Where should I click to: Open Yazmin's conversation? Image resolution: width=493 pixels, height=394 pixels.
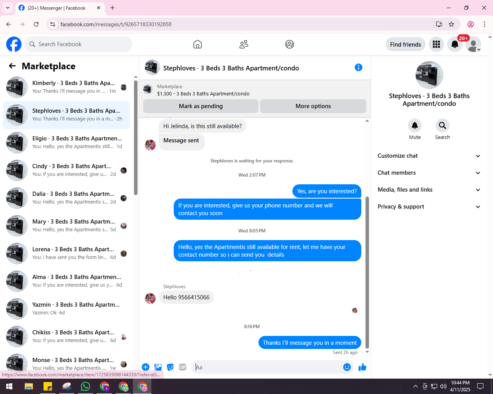coord(66,309)
